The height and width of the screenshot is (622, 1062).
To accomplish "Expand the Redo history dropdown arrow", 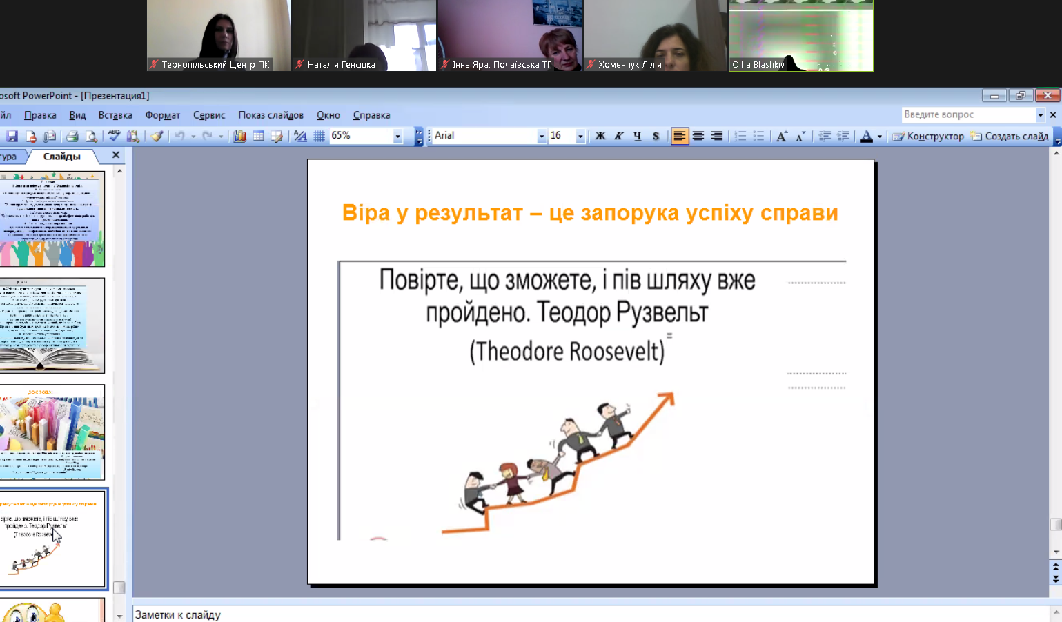I will (220, 136).
